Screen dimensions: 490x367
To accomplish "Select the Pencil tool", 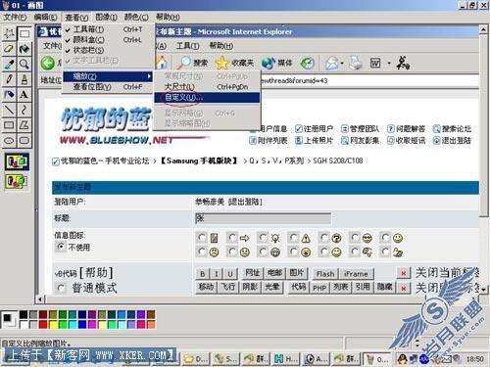I will click(9, 79).
